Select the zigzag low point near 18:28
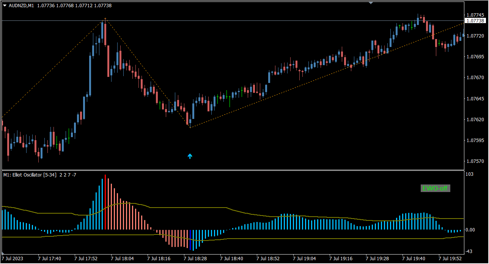 click(190, 127)
